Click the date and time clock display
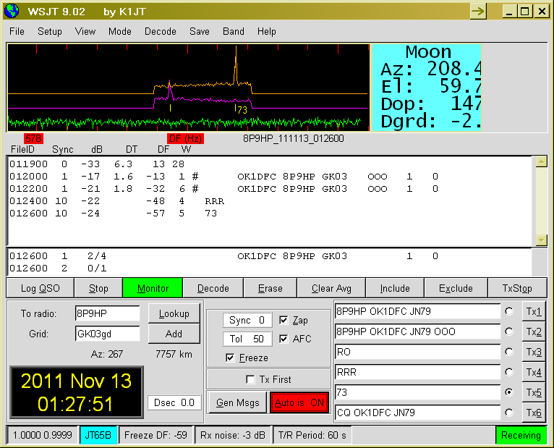Viewport: 554px width, 448px height. pos(77,392)
